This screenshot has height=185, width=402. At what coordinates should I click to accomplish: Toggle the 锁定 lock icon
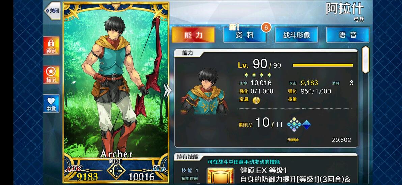click(x=51, y=45)
